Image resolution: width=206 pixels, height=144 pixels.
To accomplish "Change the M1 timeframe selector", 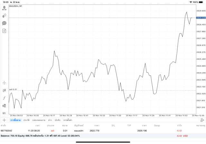I will coord(4,113).
